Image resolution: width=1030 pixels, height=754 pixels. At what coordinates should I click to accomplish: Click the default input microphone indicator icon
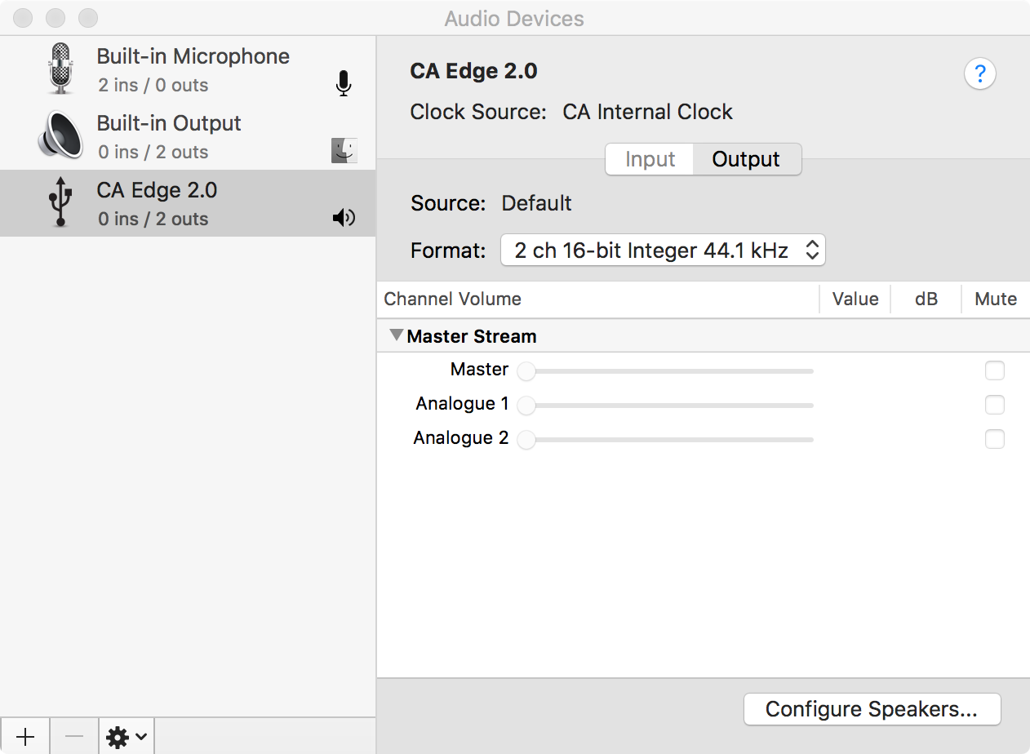pos(344,83)
